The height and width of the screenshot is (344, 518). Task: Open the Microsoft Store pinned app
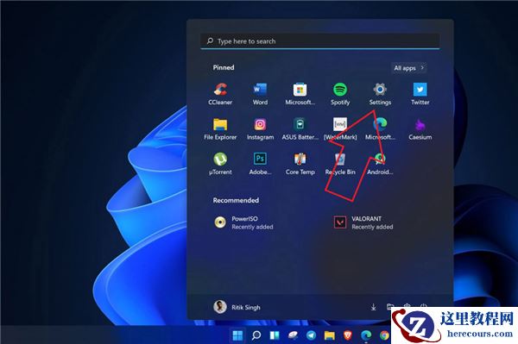pyautogui.click(x=300, y=94)
